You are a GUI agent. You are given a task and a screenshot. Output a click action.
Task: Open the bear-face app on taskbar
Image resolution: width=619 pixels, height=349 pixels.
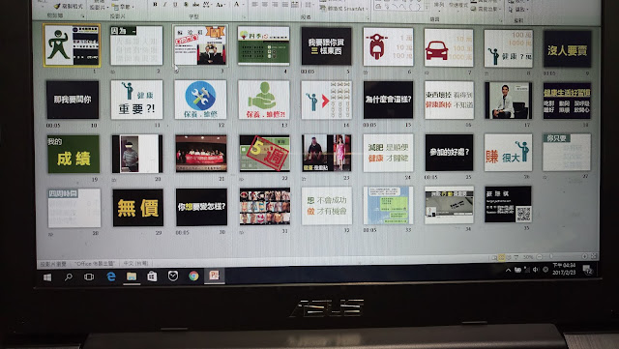tap(173, 276)
